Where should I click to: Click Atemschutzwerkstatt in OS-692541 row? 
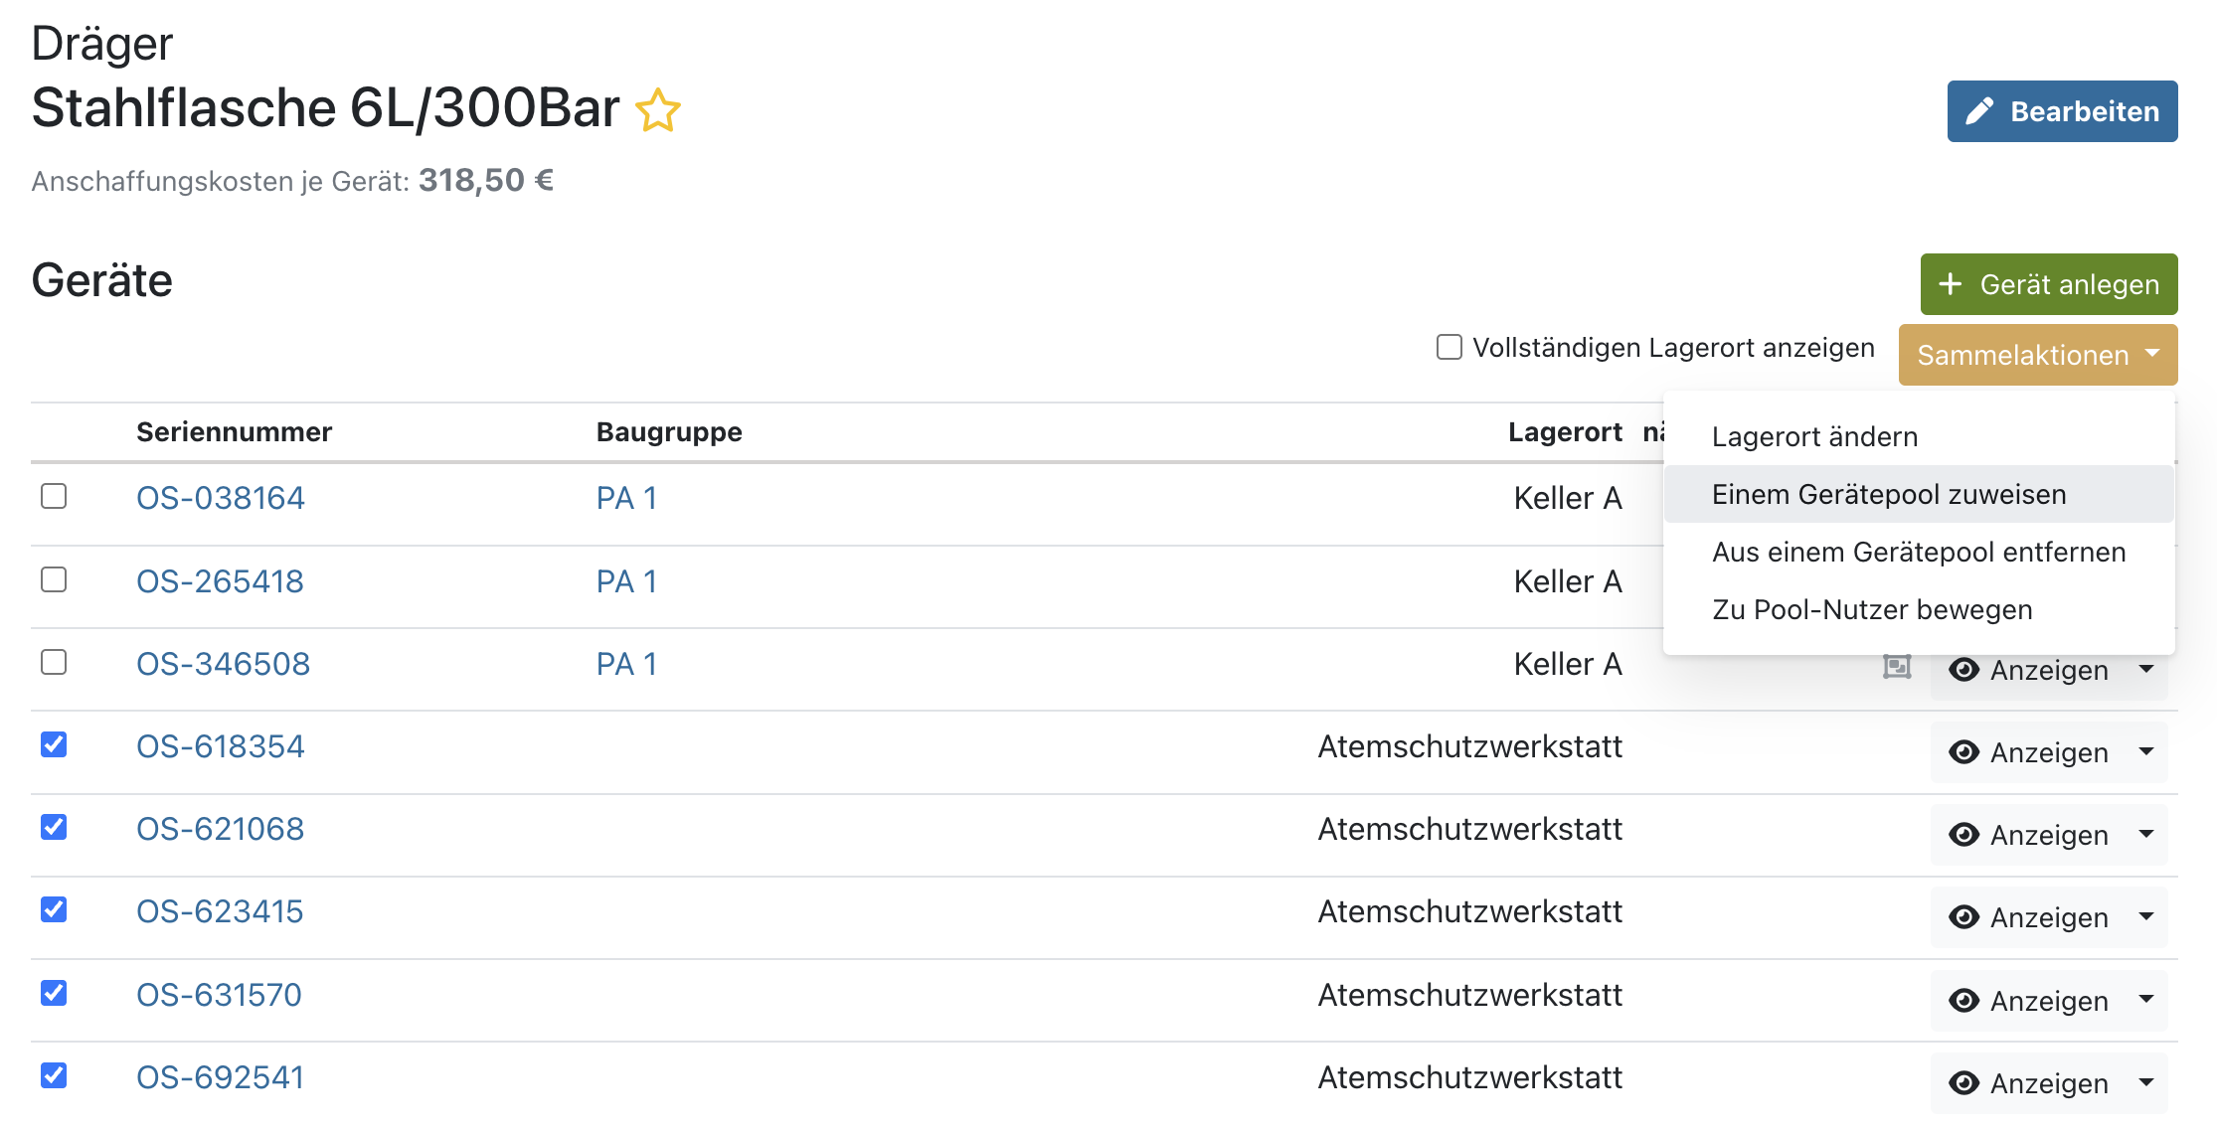click(1470, 1077)
